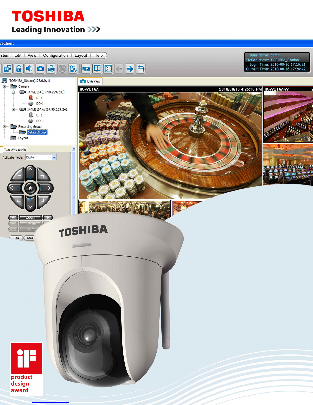This screenshot has height=405, width=313.
Task: Click the Station Name: TOSHIBA_Station text
Action: click(272, 60)
